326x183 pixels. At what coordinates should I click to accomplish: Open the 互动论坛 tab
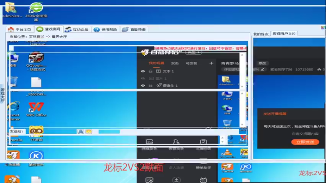coord(77,29)
